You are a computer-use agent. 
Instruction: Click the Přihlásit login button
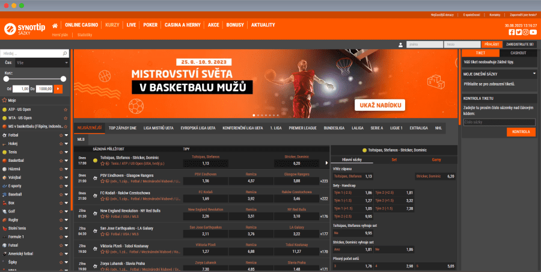click(491, 45)
